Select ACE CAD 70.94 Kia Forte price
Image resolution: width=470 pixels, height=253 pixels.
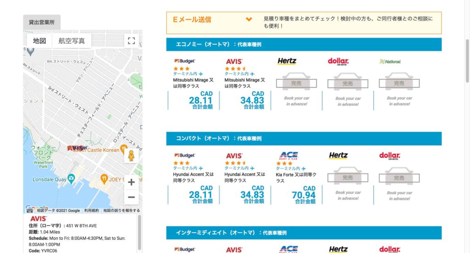coord(303,195)
